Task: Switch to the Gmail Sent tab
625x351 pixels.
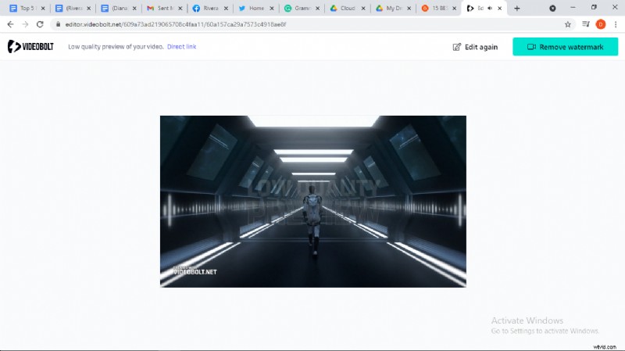Action: (162, 9)
